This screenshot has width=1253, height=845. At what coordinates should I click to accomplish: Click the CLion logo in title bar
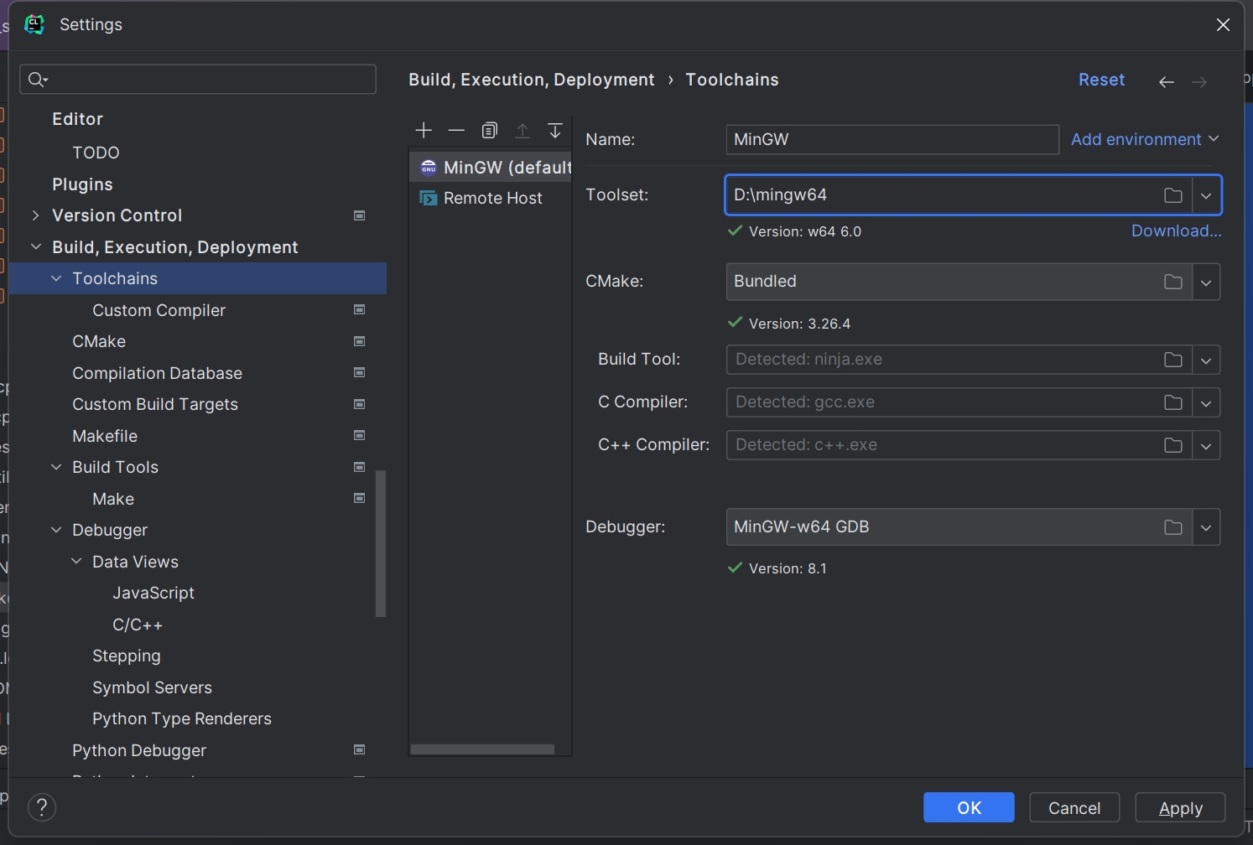(x=34, y=24)
